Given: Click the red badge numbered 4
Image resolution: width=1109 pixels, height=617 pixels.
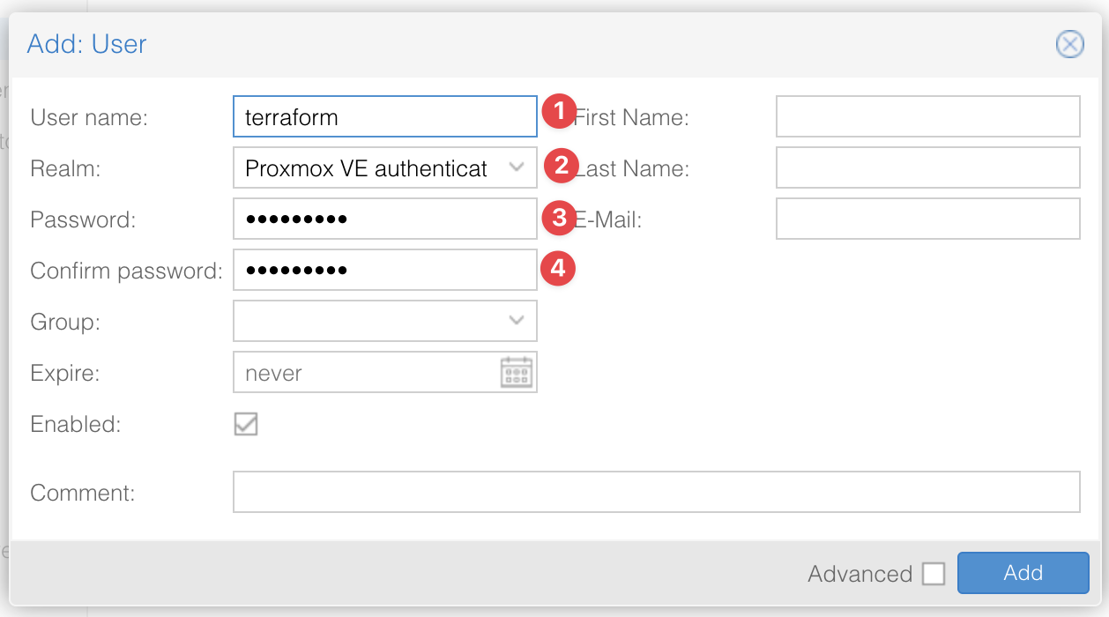Looking at the screenshot, I should tap(557, 269).
